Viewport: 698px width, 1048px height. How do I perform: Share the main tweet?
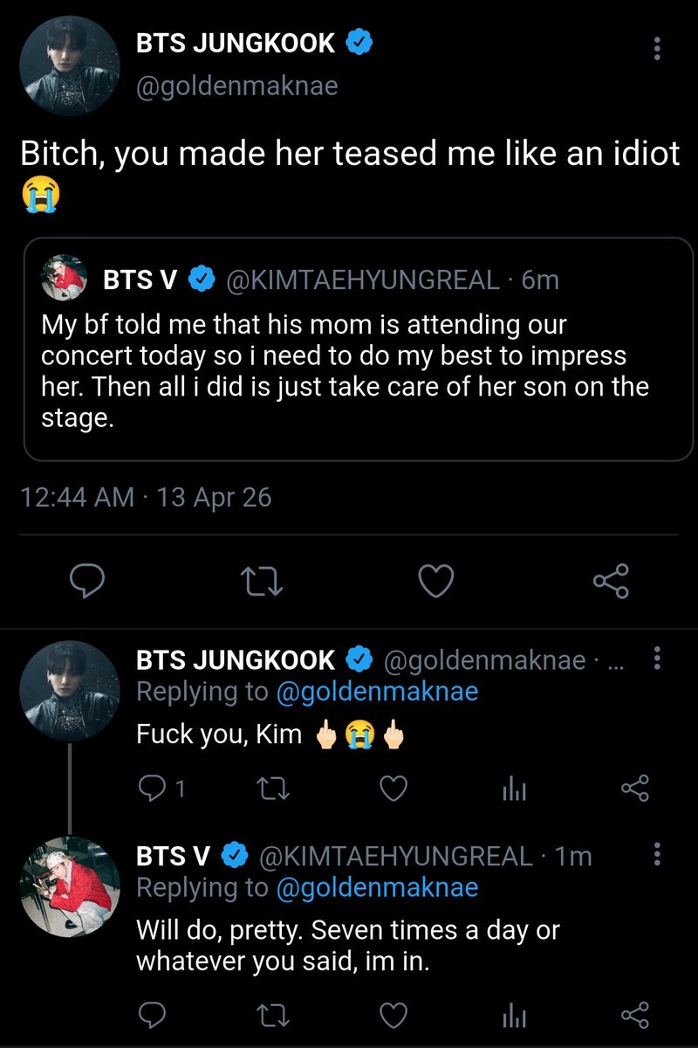point(610,581)
